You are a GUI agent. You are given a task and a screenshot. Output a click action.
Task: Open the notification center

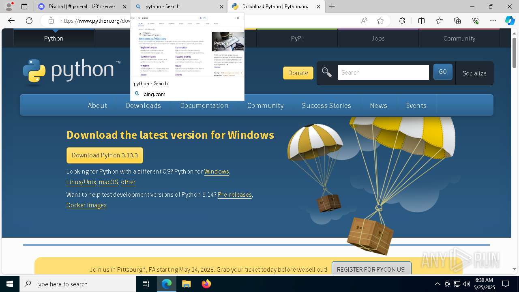pyautogui.click(x=506, y=284)
